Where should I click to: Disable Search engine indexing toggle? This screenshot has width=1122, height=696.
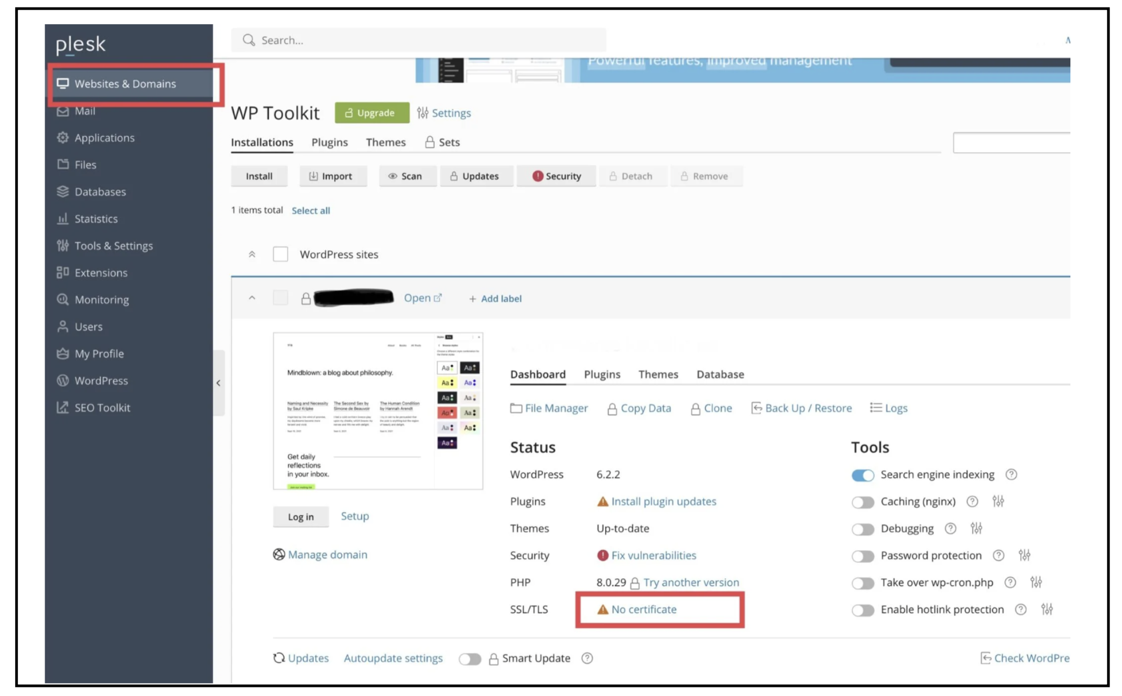pyautogui.click(x=862, y=475)
